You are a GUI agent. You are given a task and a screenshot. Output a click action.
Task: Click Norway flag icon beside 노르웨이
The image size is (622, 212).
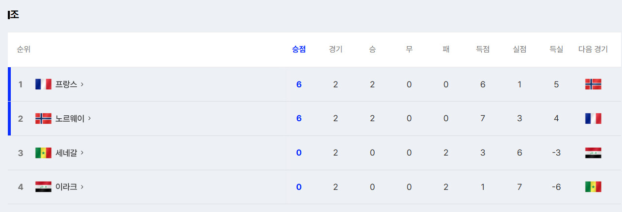[43, 118]
